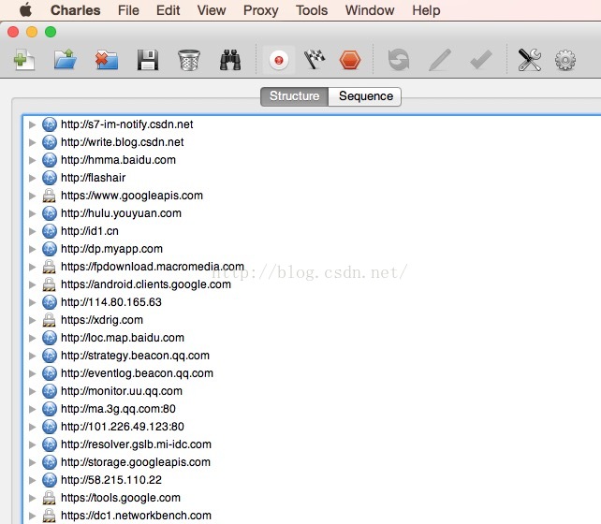Switch to the Structure view tab
This screenshot has width=601, height=524.
[x=294, y=96]
